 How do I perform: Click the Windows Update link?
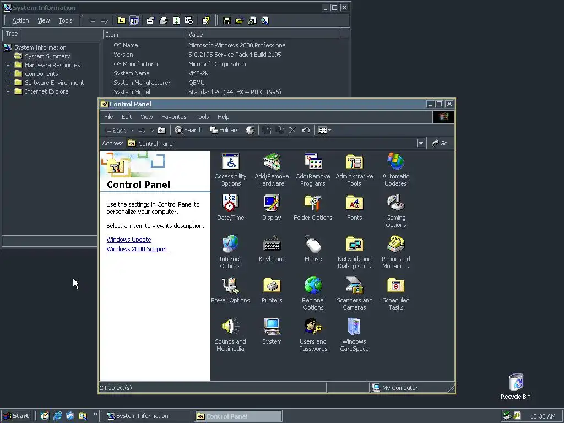click(x=129, y=240)
